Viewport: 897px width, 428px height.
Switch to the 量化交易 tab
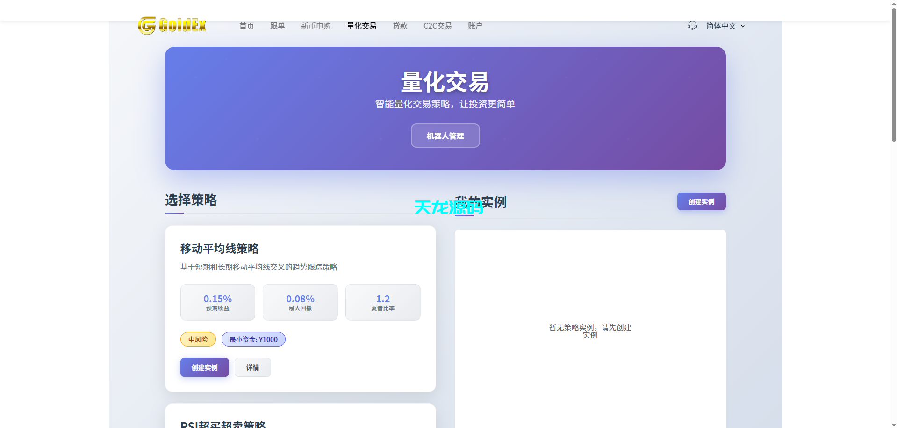coord(361,26)
